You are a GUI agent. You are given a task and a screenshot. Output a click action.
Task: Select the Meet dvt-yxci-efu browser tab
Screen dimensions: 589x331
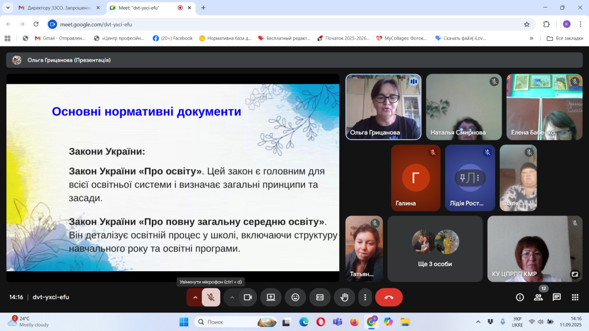pos(143,8)
